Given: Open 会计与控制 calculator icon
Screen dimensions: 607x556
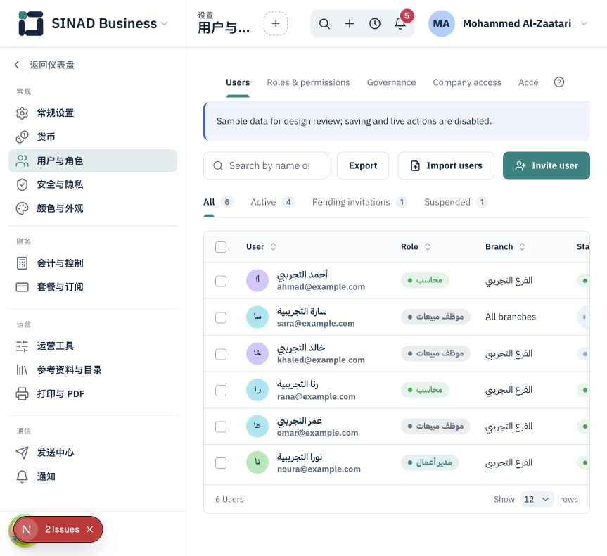Looking at the screenshot, I should pos(22,263).
